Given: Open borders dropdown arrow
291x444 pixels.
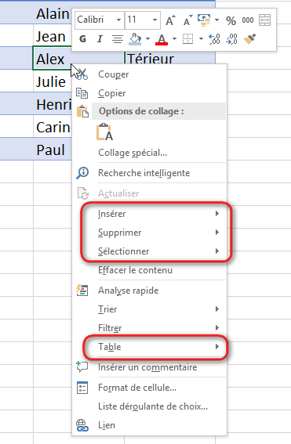Looking at the screenshot, I should [201, 39].
